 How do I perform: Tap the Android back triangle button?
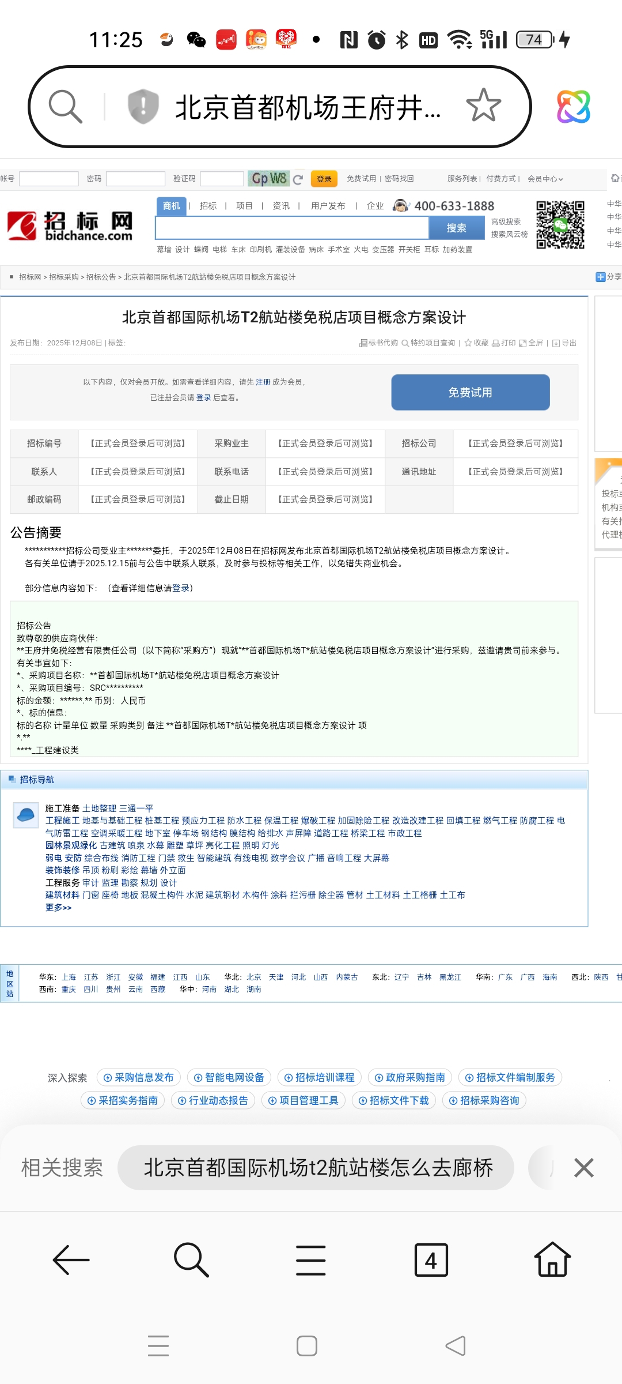coord(456,1346)
